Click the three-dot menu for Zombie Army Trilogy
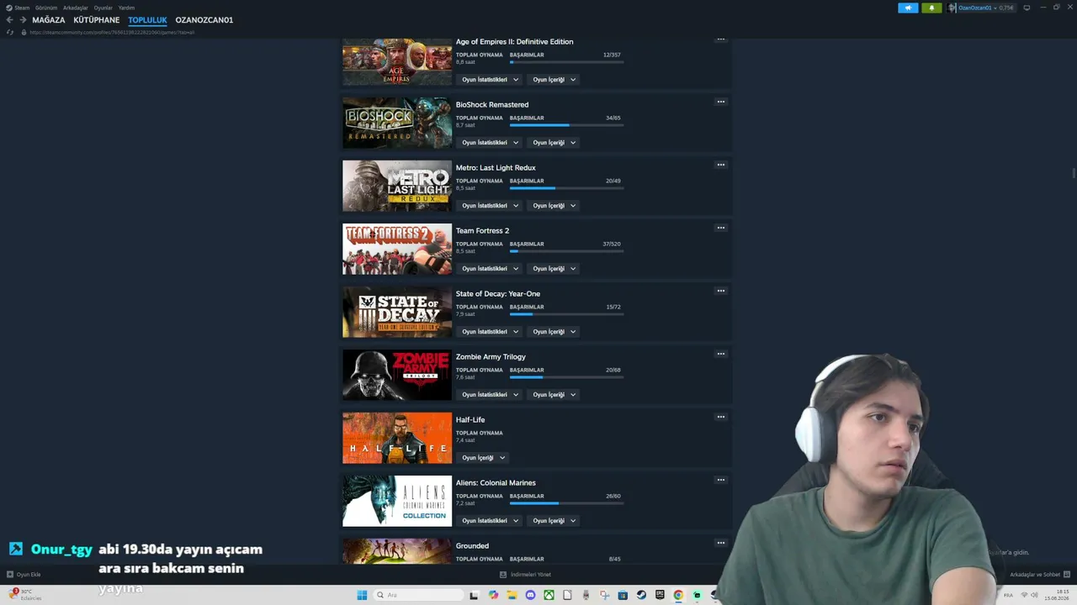Screen dimensions: 1077x605 tap(720, 354)
